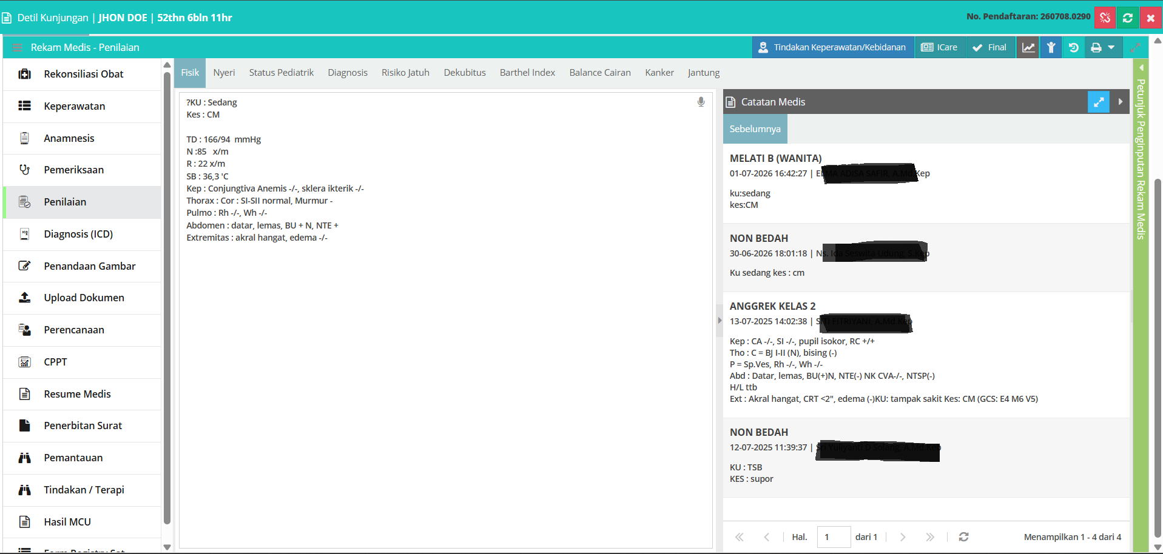Open Pemantauan in the sidebar

point(82,458)
